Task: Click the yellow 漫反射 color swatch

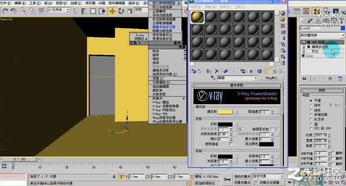Action: click(x=225, y=112)
